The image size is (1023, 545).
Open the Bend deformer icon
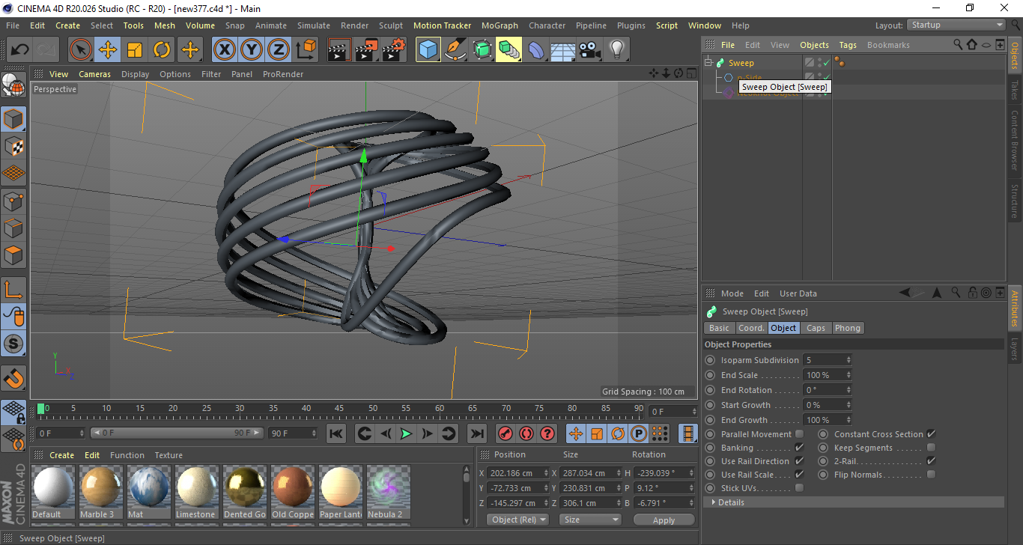536,50
